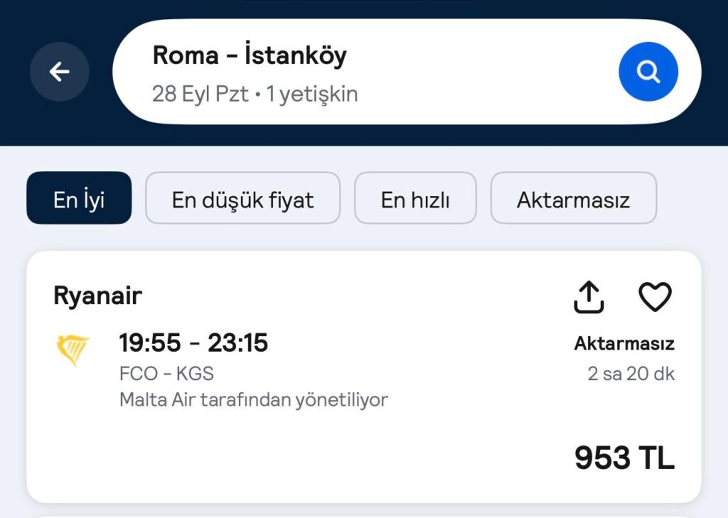Select the En İyi filter tab

(x=79, y=198)
